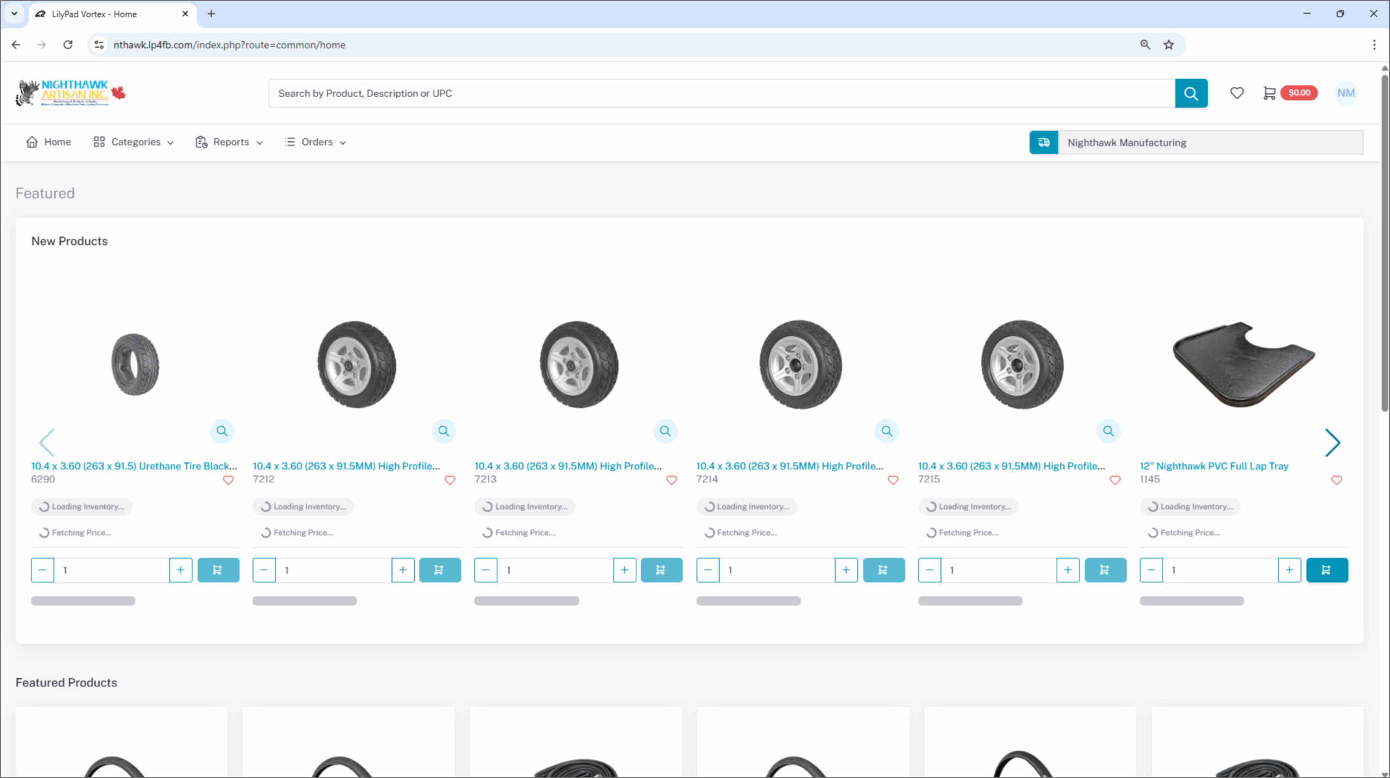The width and height of the screenshot is (1390, 778).
Task: Bookmark this page with the star icon
Action: [1168, 44]
